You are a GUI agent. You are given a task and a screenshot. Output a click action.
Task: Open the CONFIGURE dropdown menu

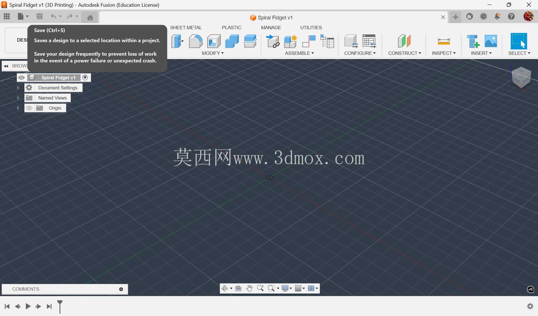(360, 53)
